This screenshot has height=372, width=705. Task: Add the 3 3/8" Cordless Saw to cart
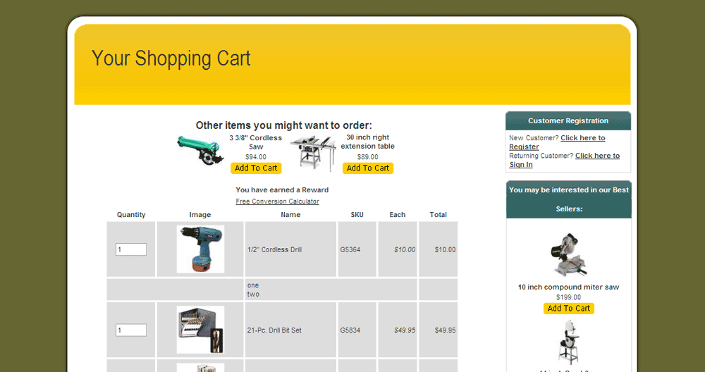click(x=256, y=168)
